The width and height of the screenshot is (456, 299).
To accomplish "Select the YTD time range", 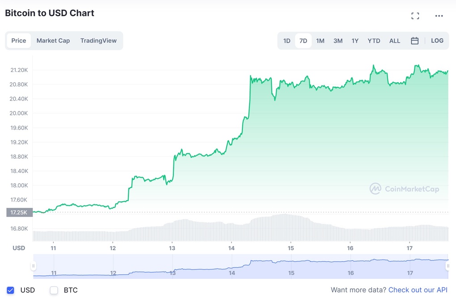I will (x=374, y=41).
